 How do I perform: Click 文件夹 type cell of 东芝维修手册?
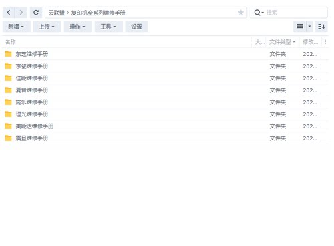tap(278, 54)
